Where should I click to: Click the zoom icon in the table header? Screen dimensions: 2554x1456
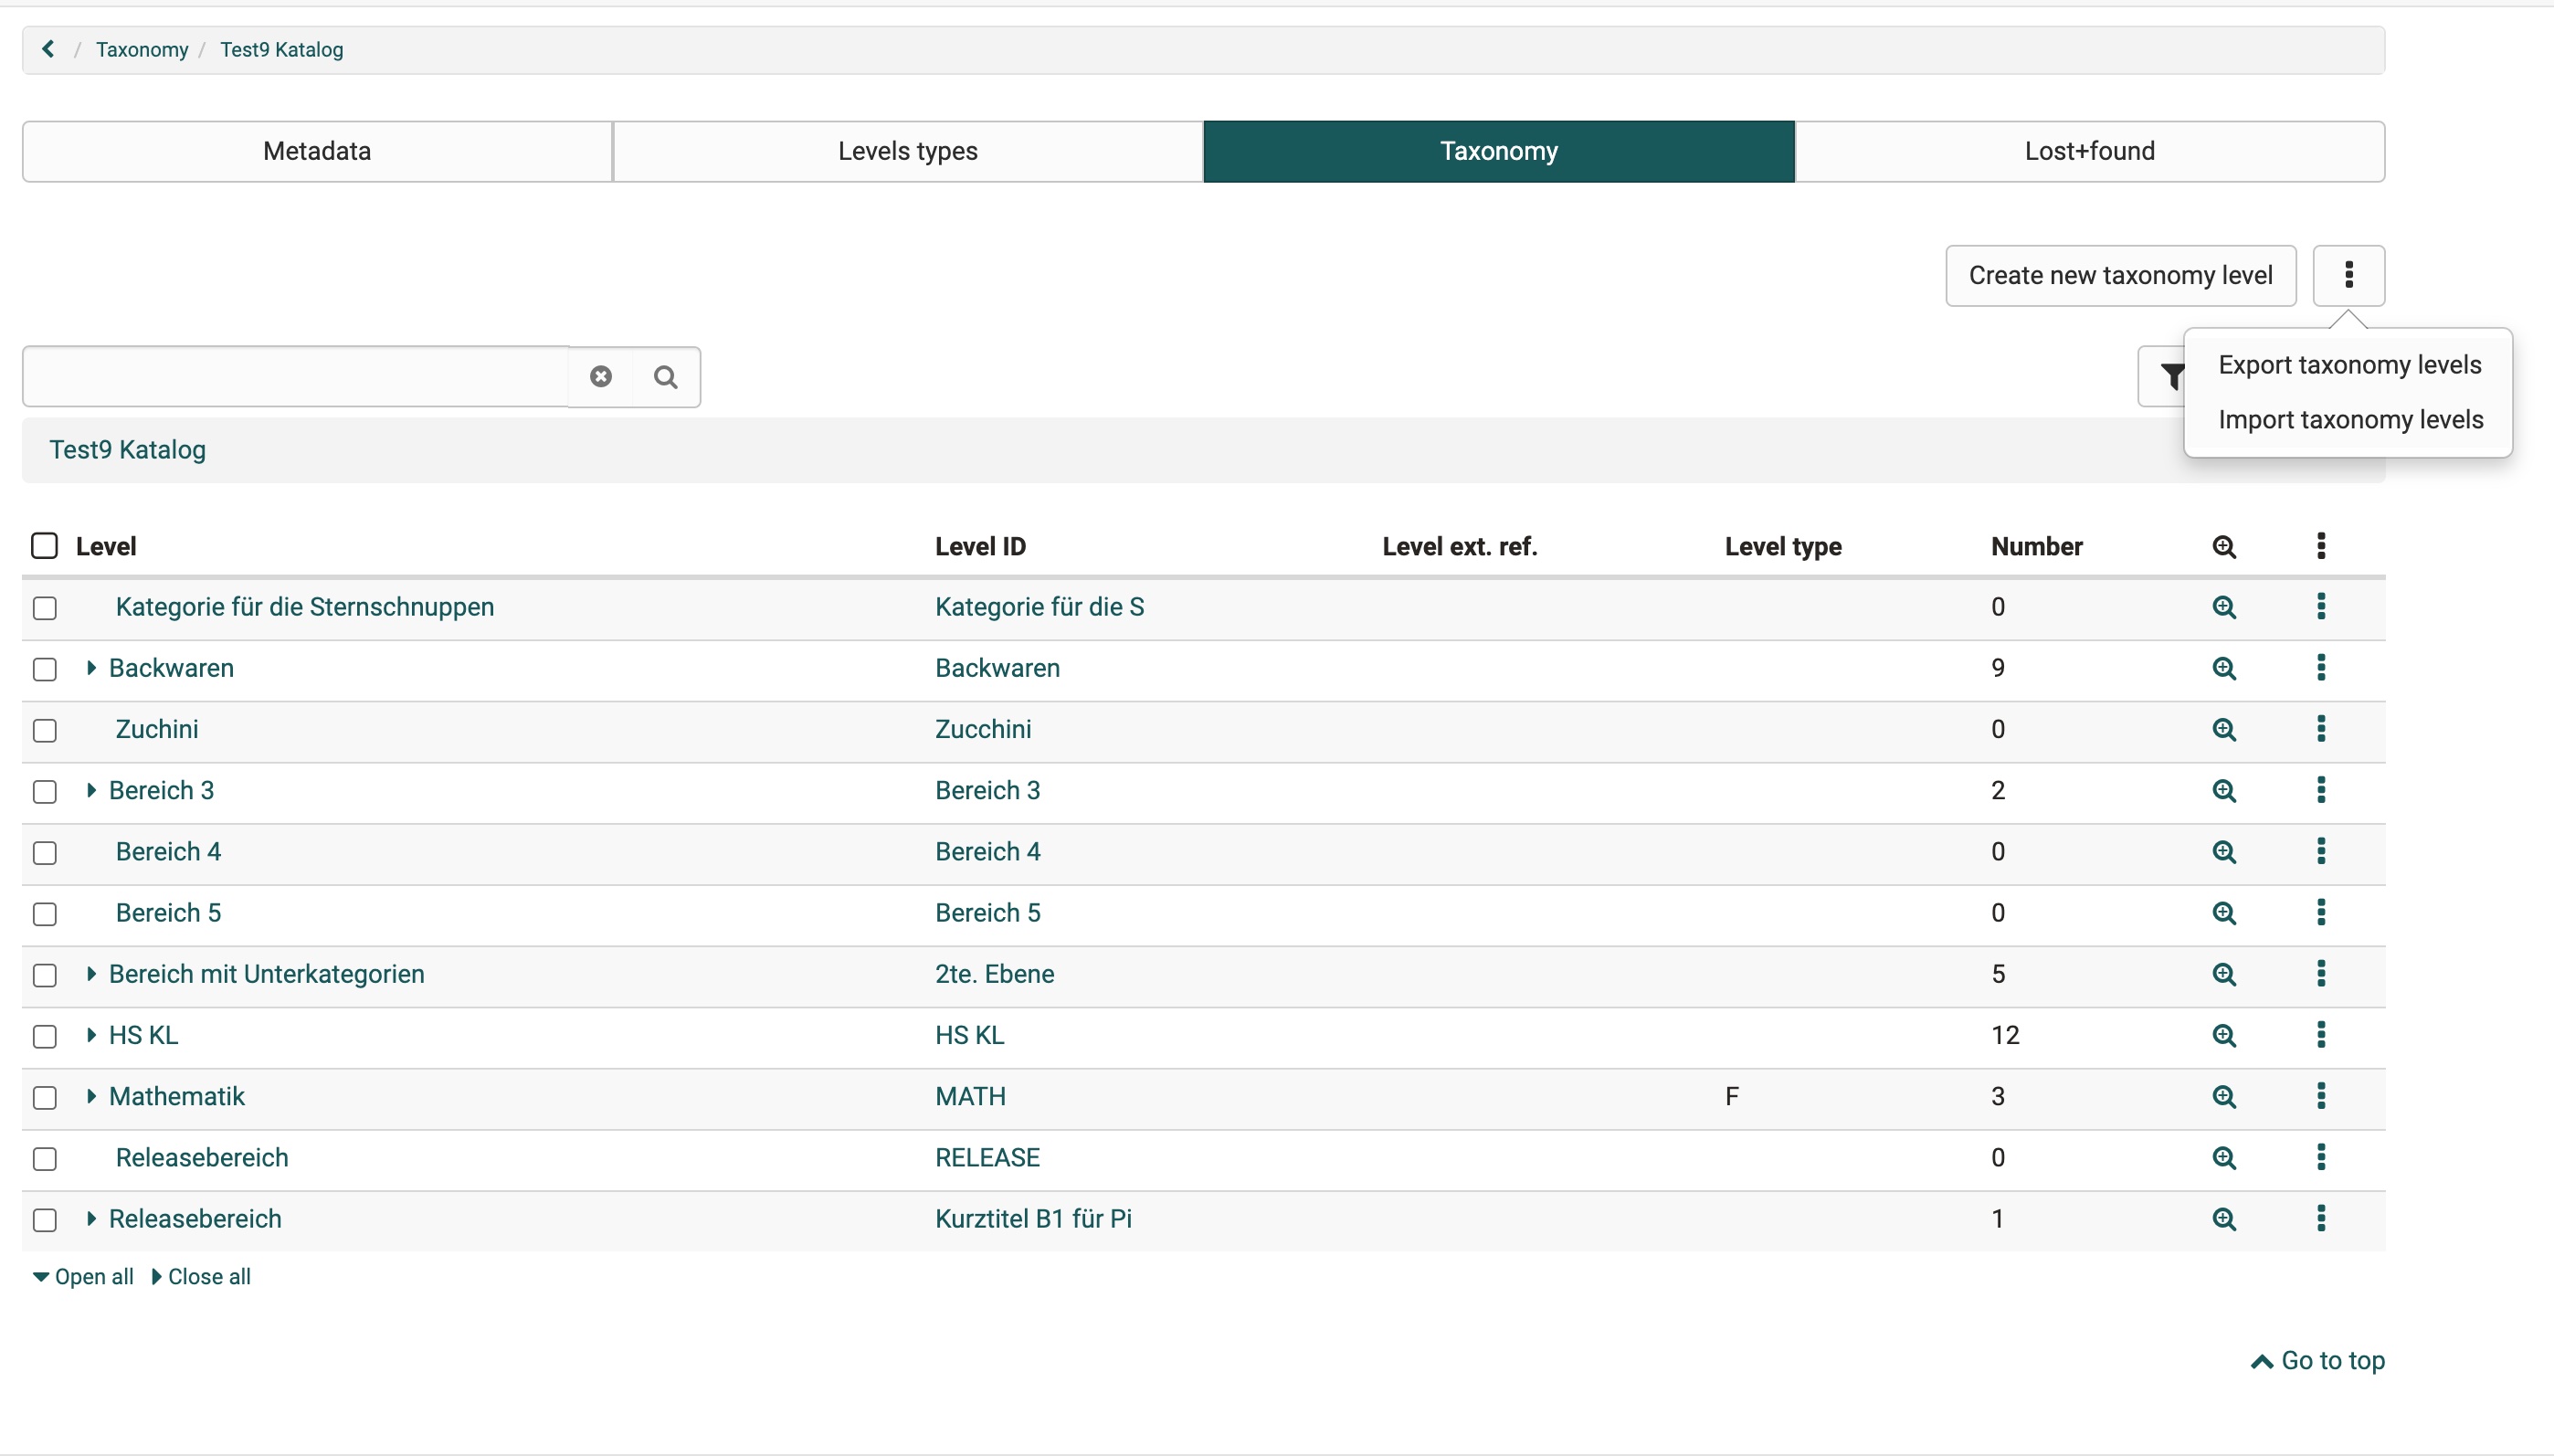2224,547
